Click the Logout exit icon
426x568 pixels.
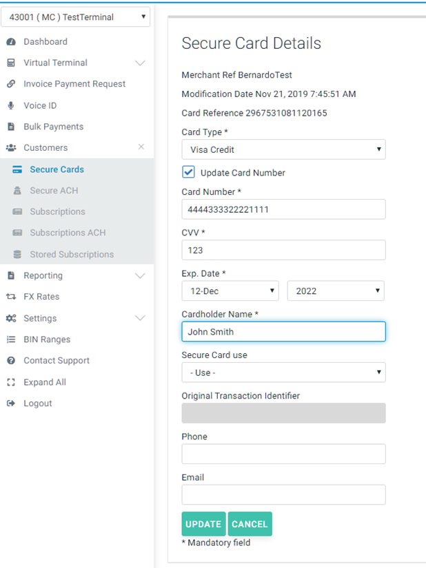coord(11,403)
